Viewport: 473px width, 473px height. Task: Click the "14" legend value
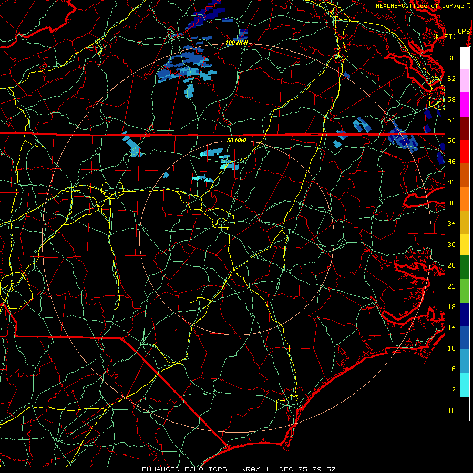[x=451, y=327]
